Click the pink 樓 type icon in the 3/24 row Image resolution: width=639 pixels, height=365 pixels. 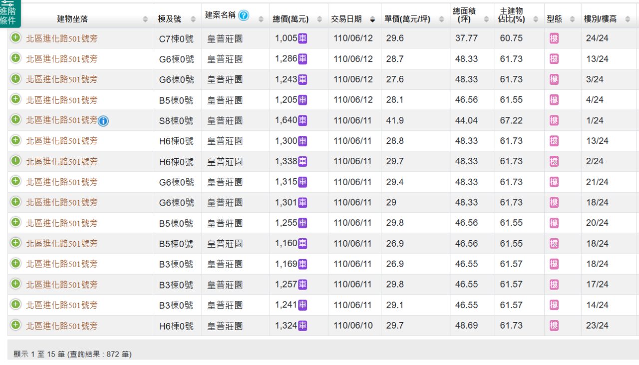pyautogui.click(x=554, y=79)
